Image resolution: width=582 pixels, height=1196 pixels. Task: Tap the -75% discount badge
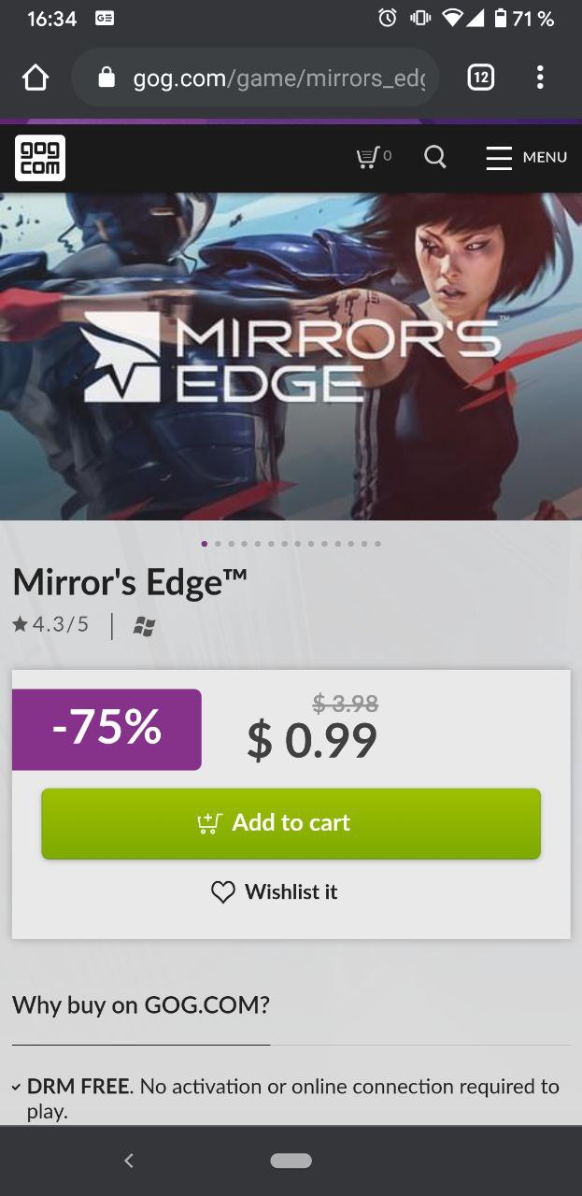pos(106,729)
